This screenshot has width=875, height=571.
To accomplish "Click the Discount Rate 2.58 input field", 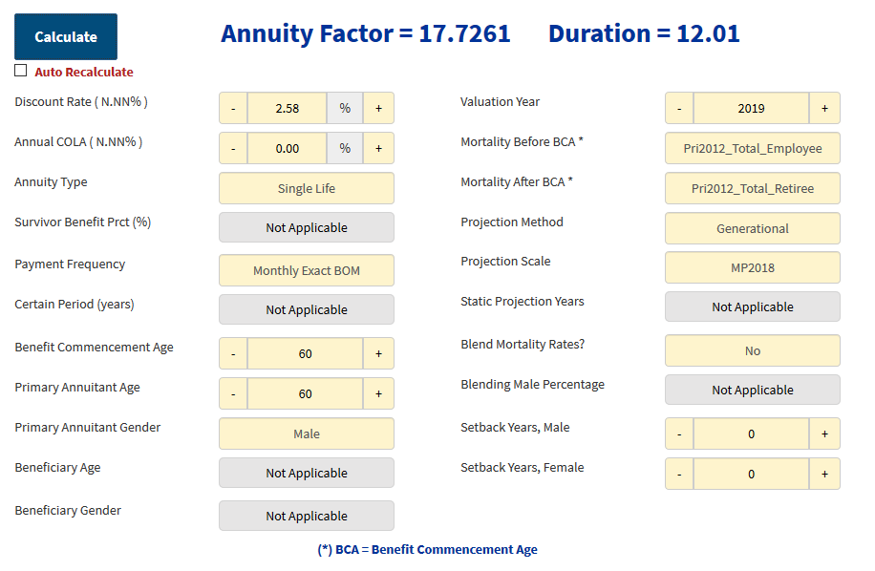I will (x=287, y=108).
